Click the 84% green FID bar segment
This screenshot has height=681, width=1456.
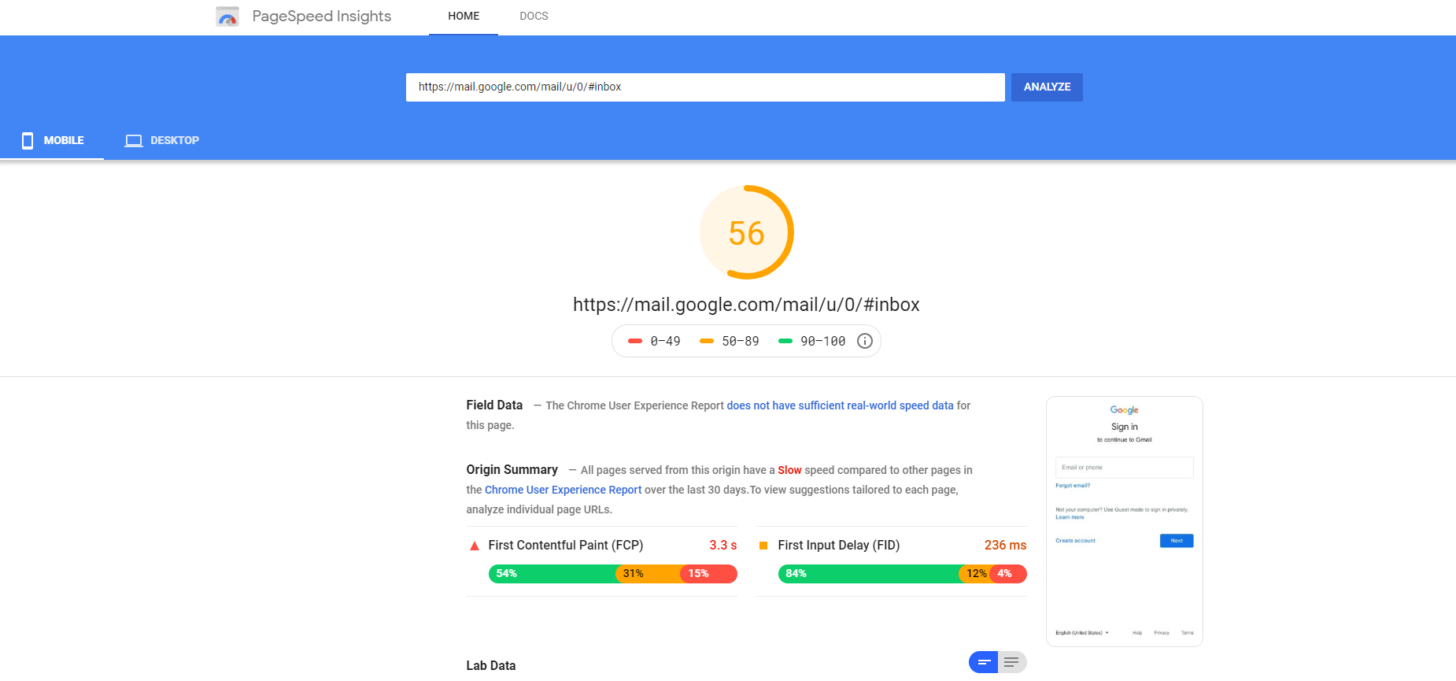tap(869, 574)
